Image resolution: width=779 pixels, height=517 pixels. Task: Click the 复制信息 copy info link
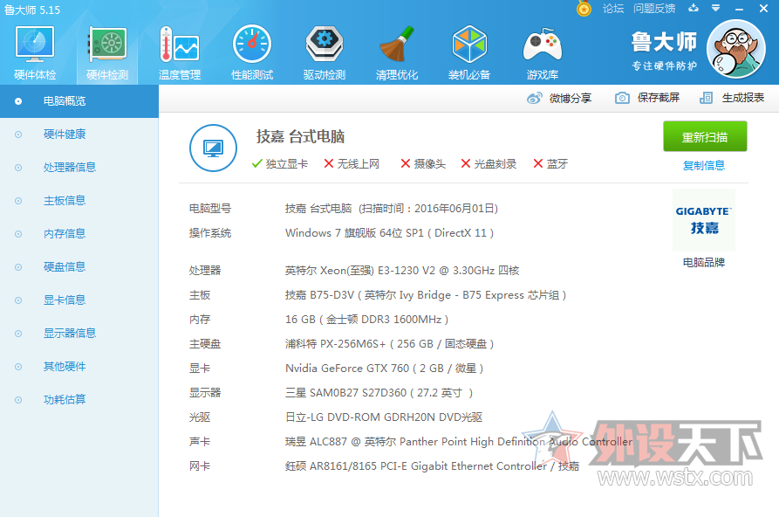[x=703, y=162]
